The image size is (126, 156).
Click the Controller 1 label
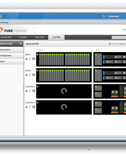pyautogui.click(x=30, y=103)
